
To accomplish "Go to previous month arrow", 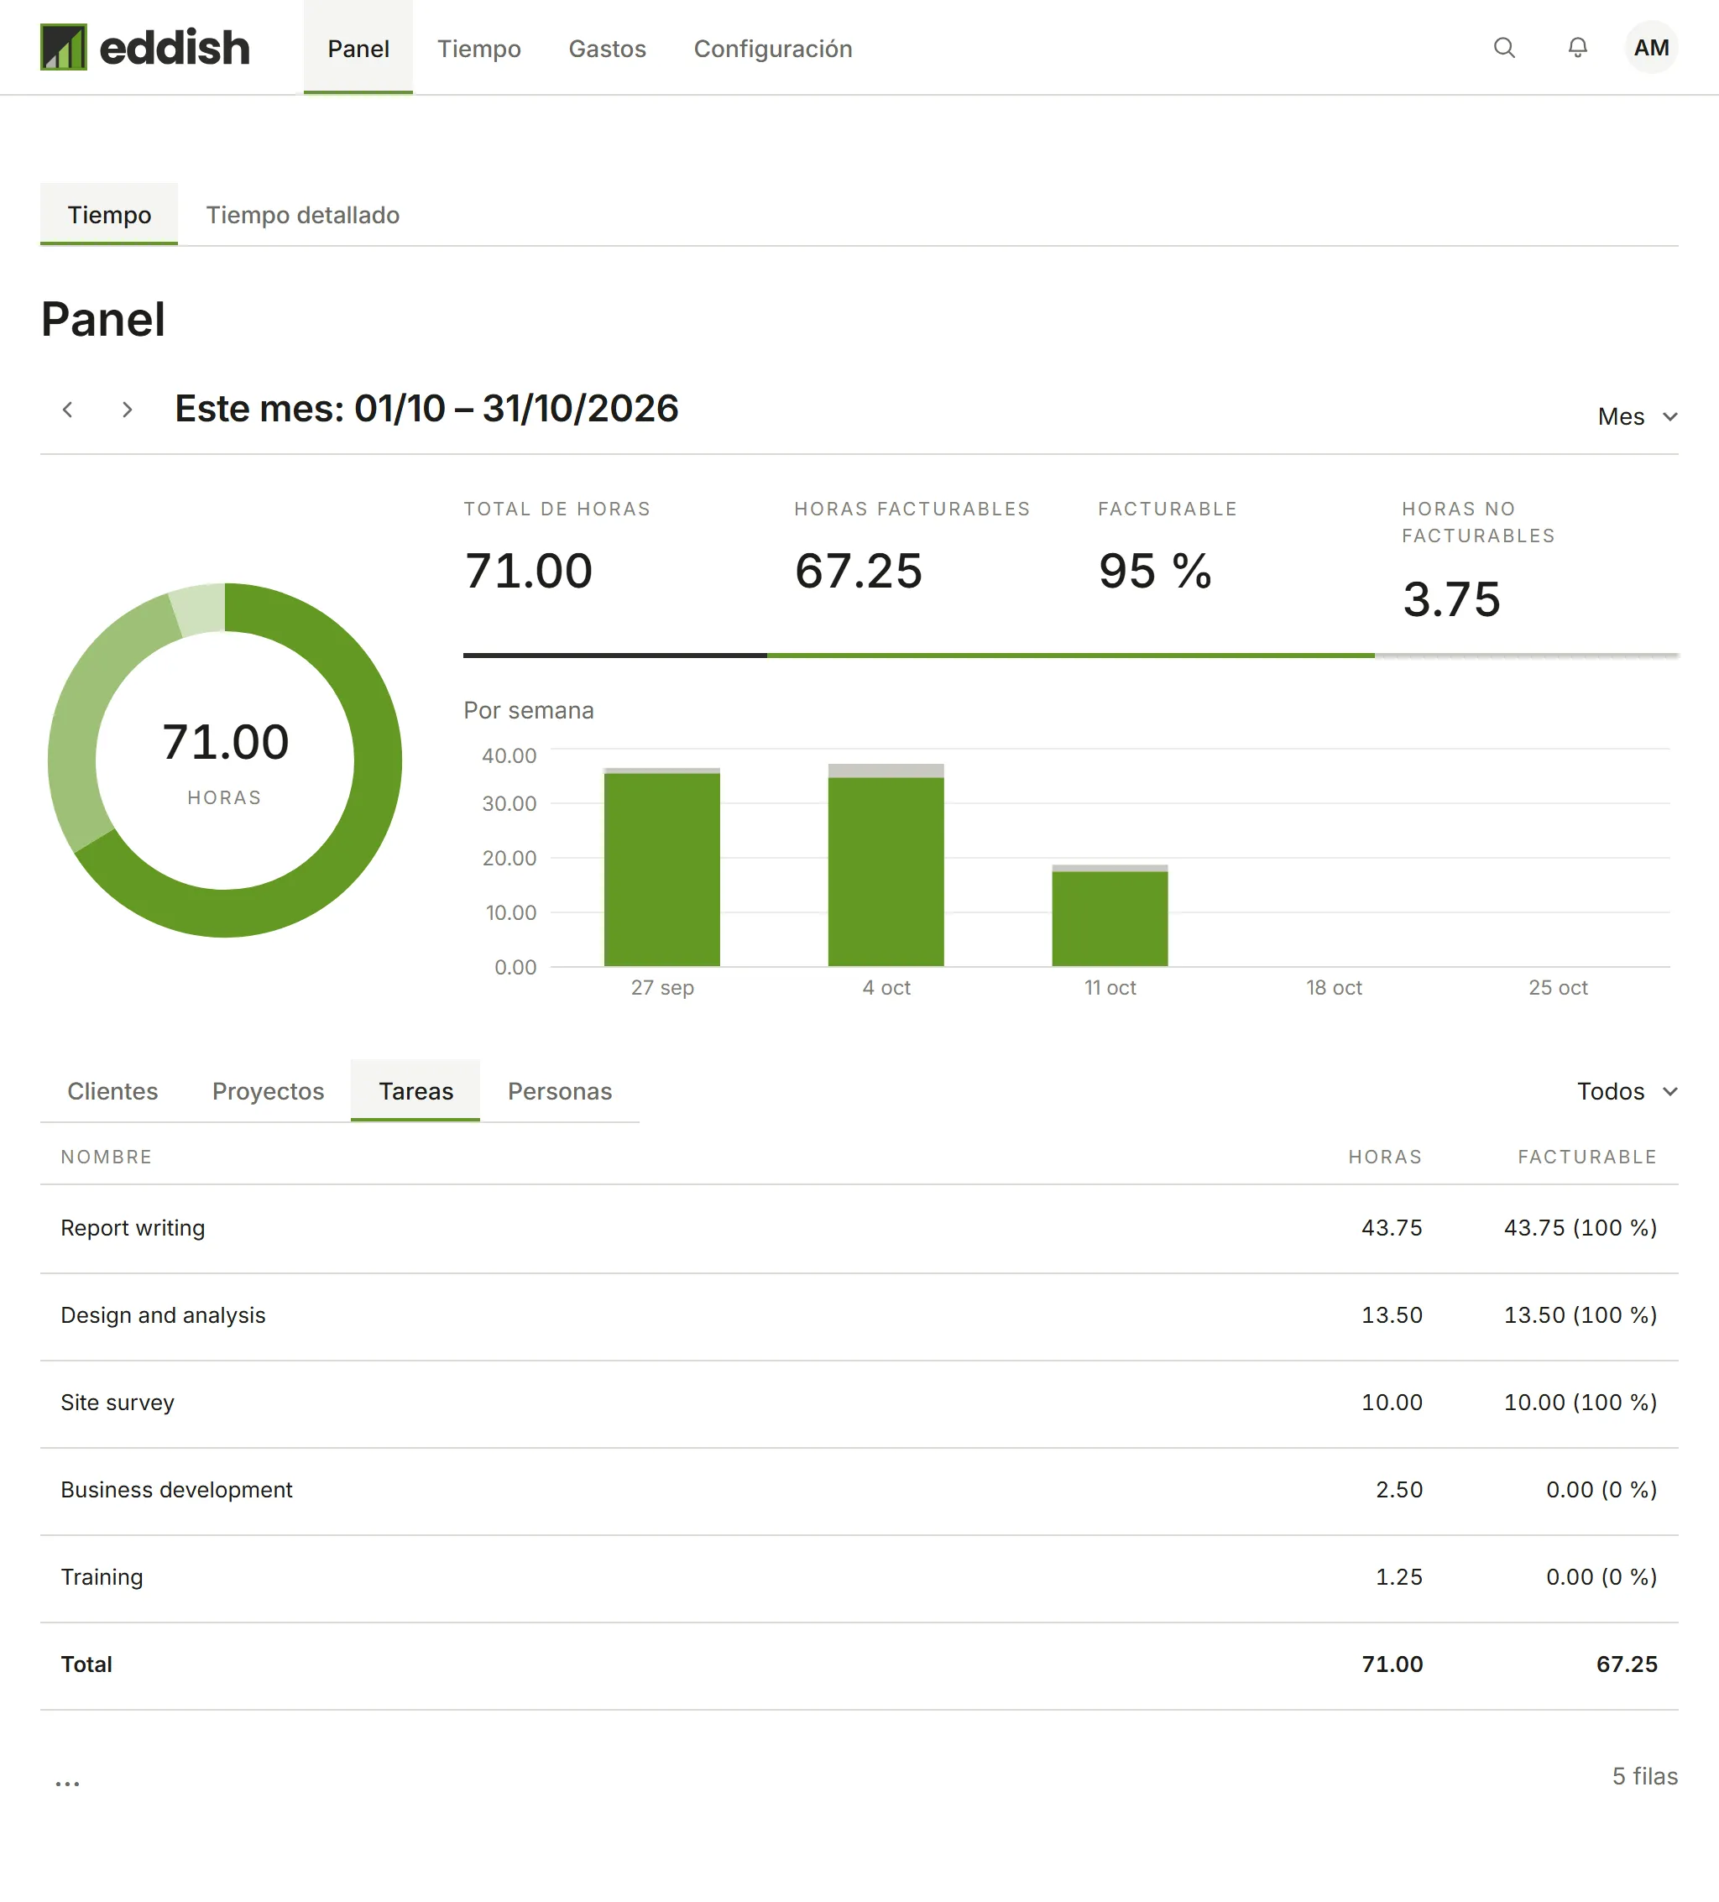I will coord(67,410).
